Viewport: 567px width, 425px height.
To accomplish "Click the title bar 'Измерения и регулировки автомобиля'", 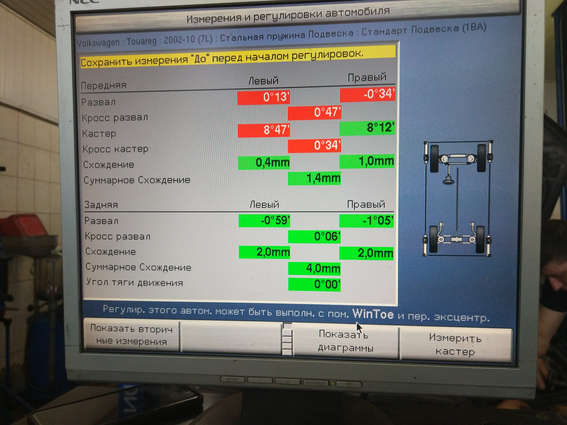I will pyautogui.click(x=288, y=15).
